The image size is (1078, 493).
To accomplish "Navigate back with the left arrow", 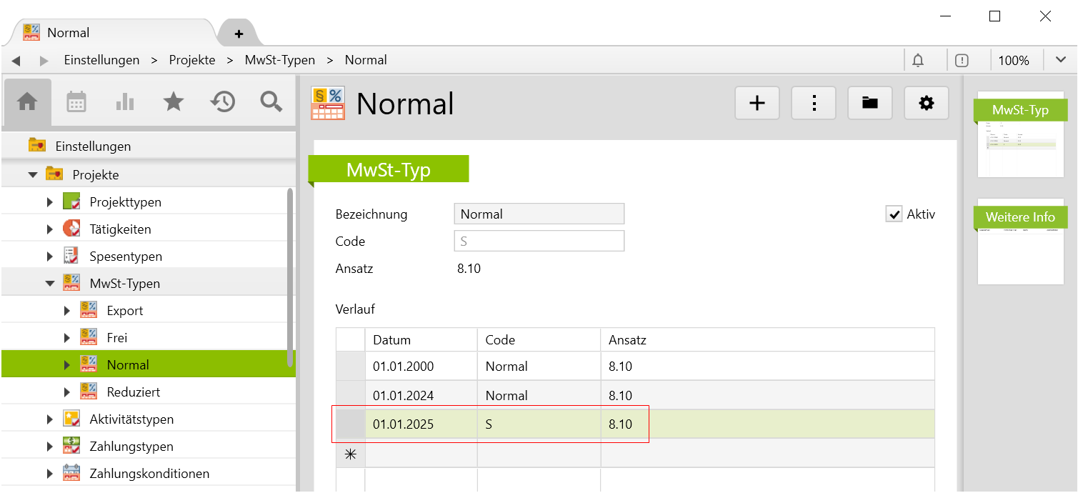I will (16, 61).
